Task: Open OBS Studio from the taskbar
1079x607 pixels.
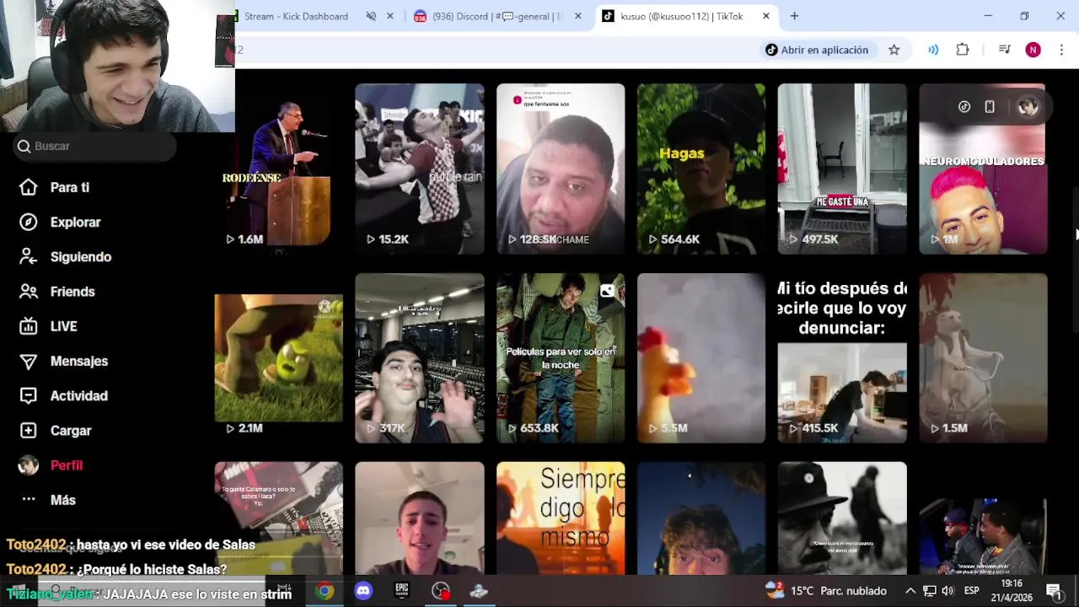Action: pos(441,591)
